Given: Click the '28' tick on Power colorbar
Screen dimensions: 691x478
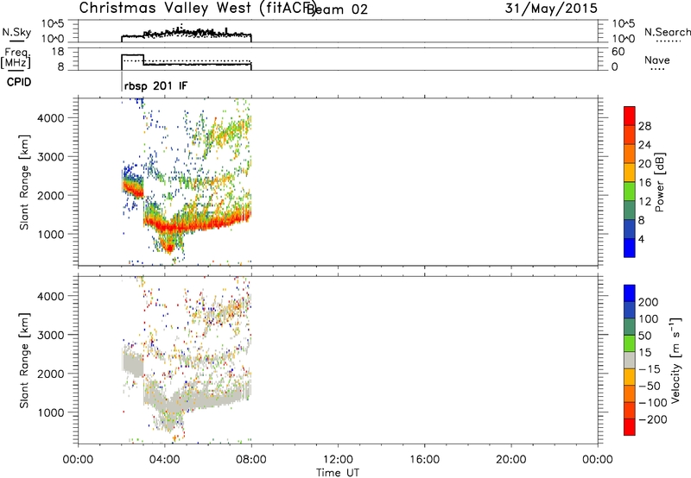Looking at the screenshot, I should pyautogui.click(x=644, y=126).
